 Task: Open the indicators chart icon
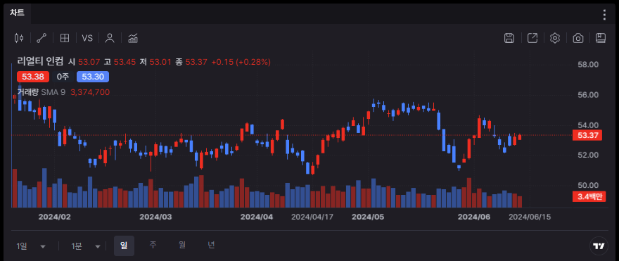click(133, 38)
